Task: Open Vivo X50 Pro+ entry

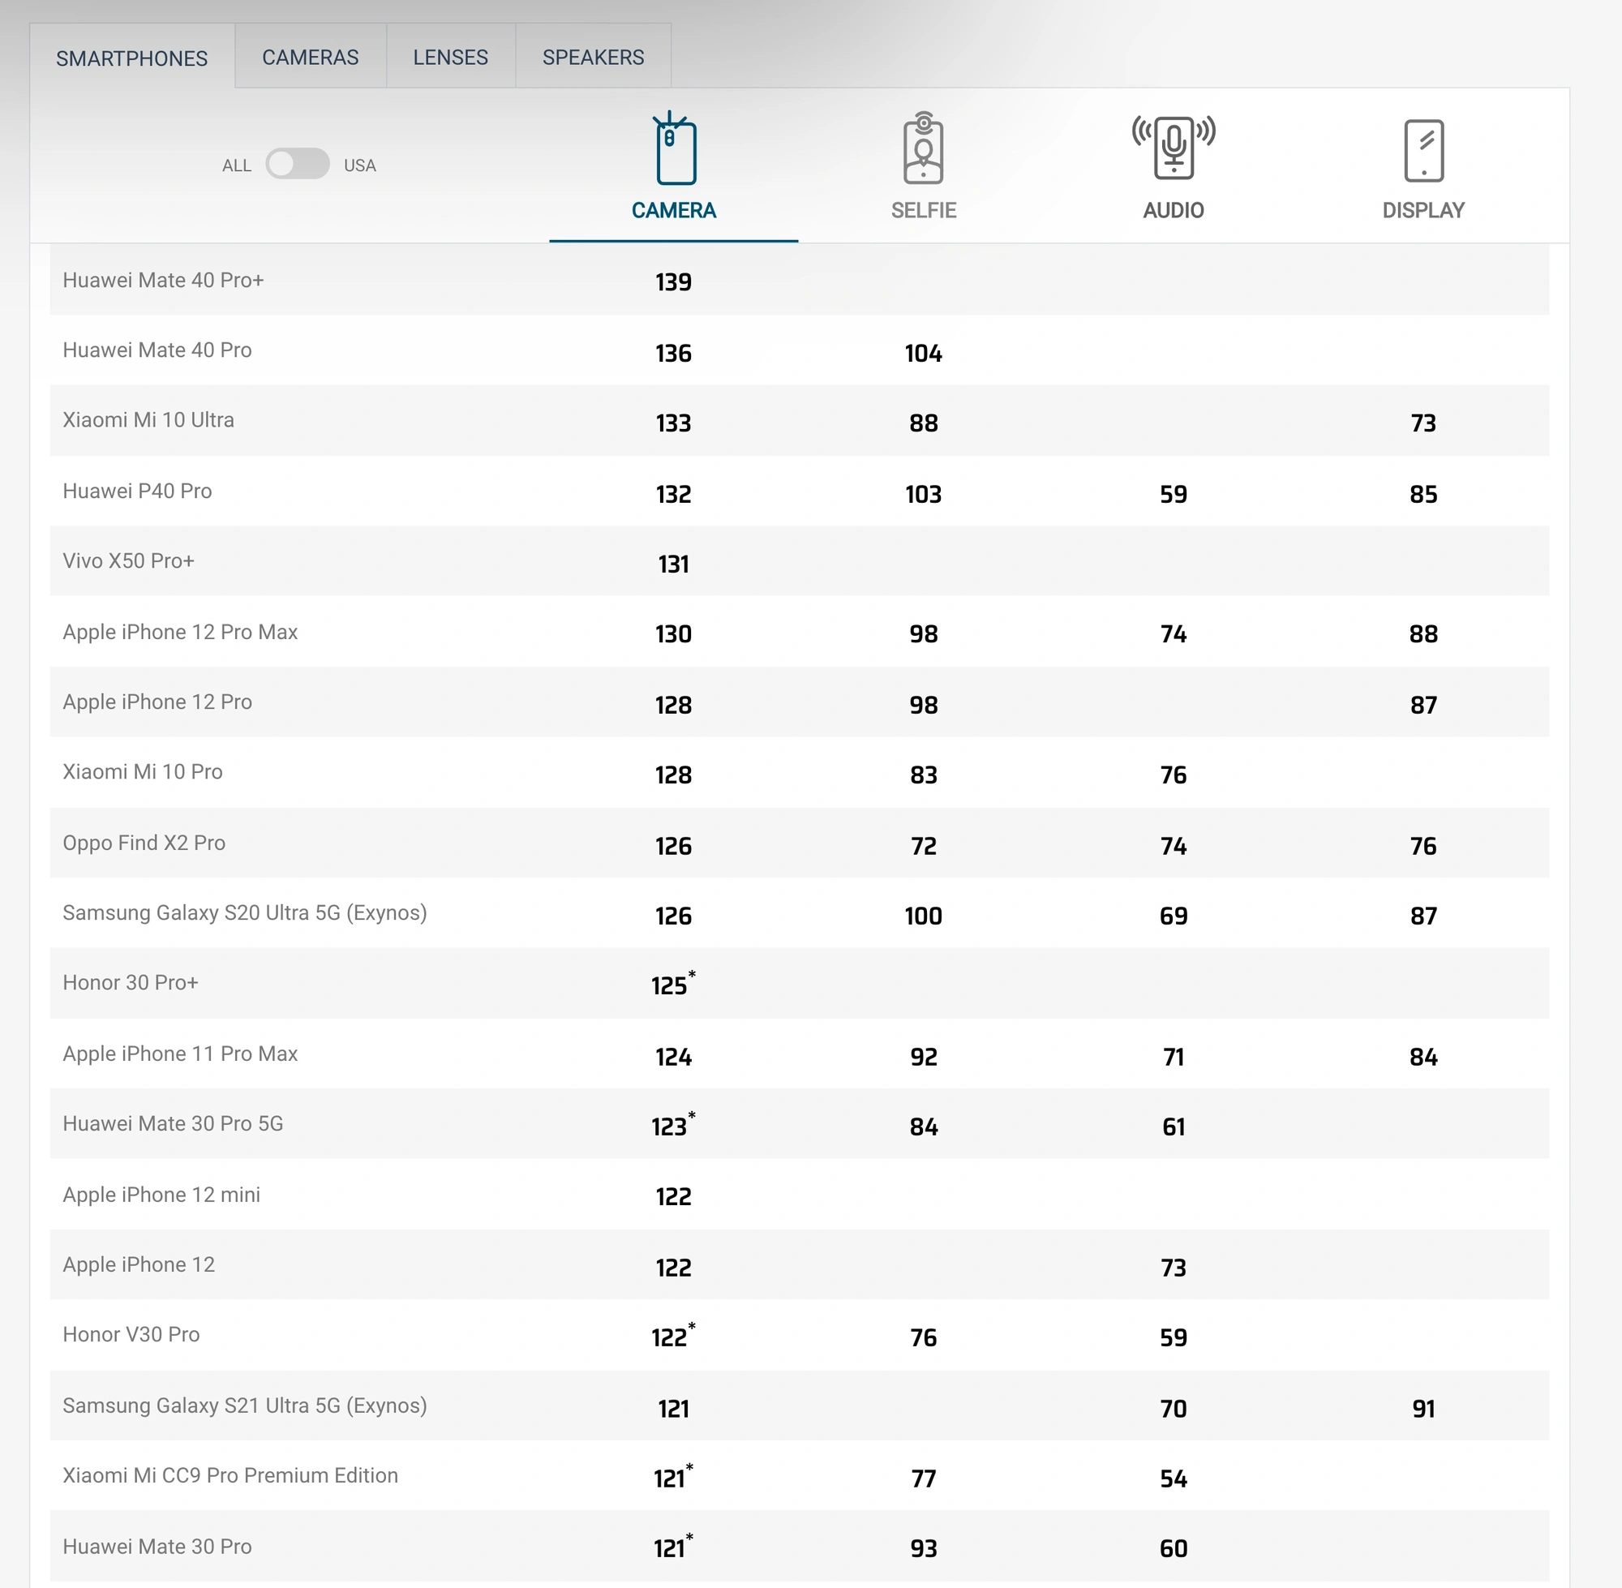Action: pos(128,560)
